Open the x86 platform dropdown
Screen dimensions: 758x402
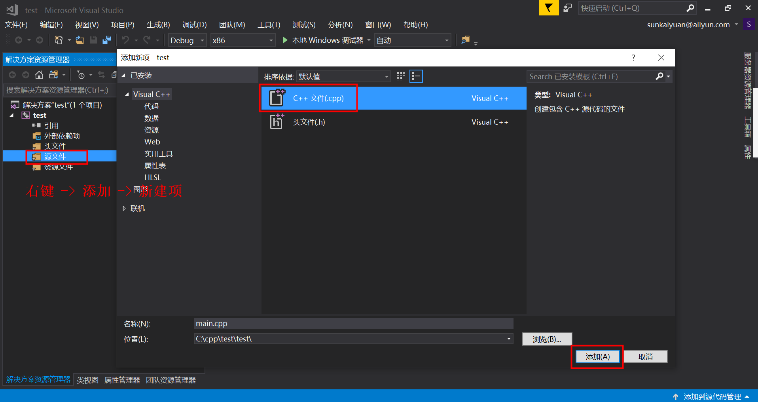coord(243,40)
